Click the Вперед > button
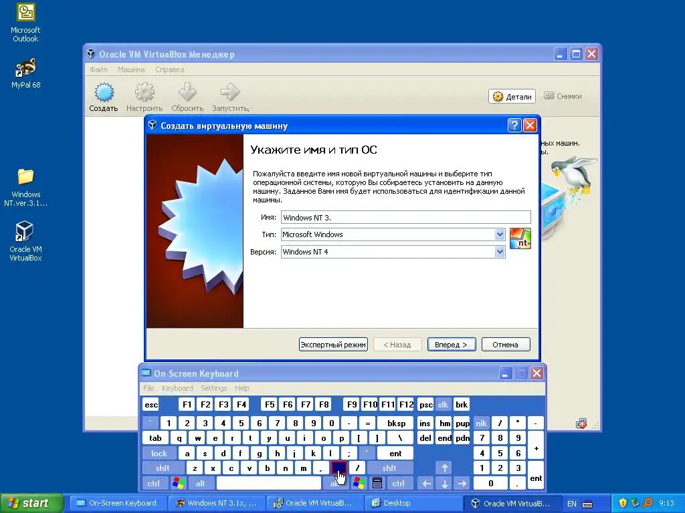This screenshot has height=513, width=685. [452, 345]
